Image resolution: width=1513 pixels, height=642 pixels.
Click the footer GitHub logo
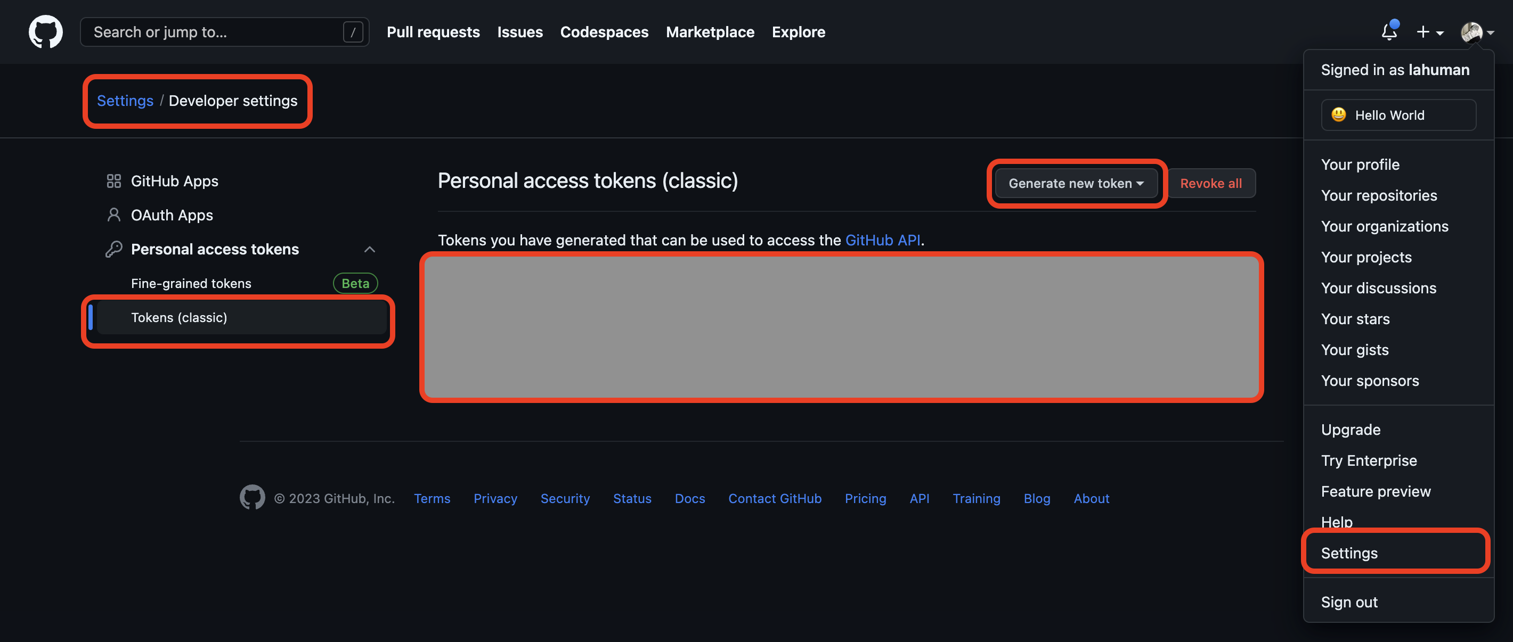tap(252, 497)
